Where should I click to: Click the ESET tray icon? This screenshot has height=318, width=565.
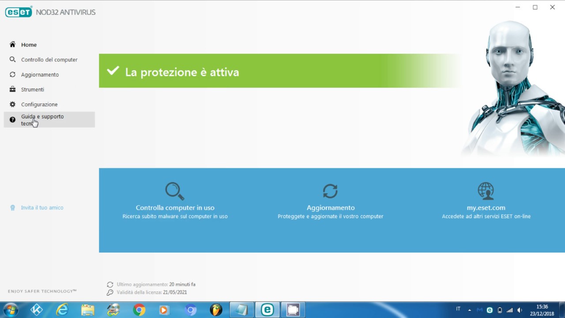click(490, 310)
